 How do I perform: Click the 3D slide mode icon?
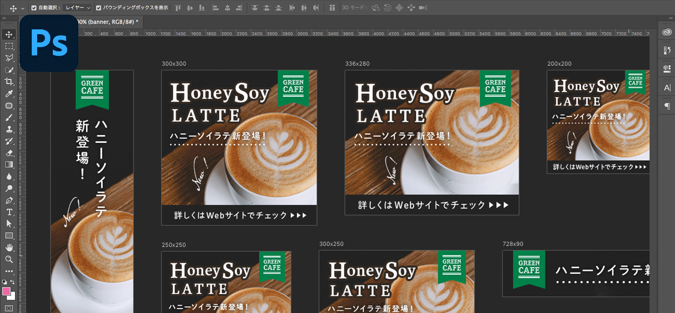411,8
